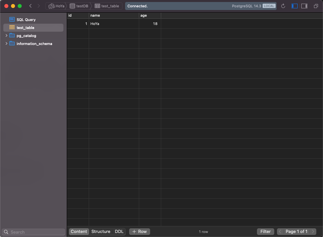Select the age cell with value 18

click(x=150, y=24)
